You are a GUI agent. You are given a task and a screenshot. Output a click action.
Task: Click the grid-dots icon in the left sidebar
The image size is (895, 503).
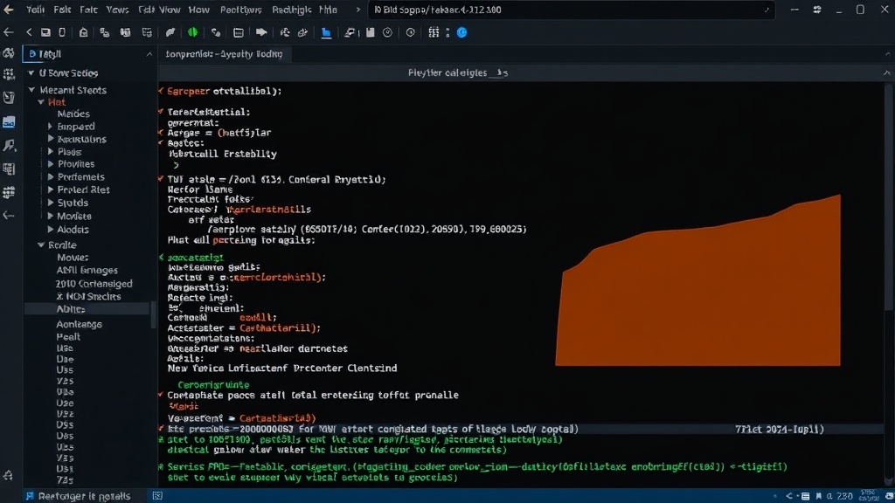(9, 192)
